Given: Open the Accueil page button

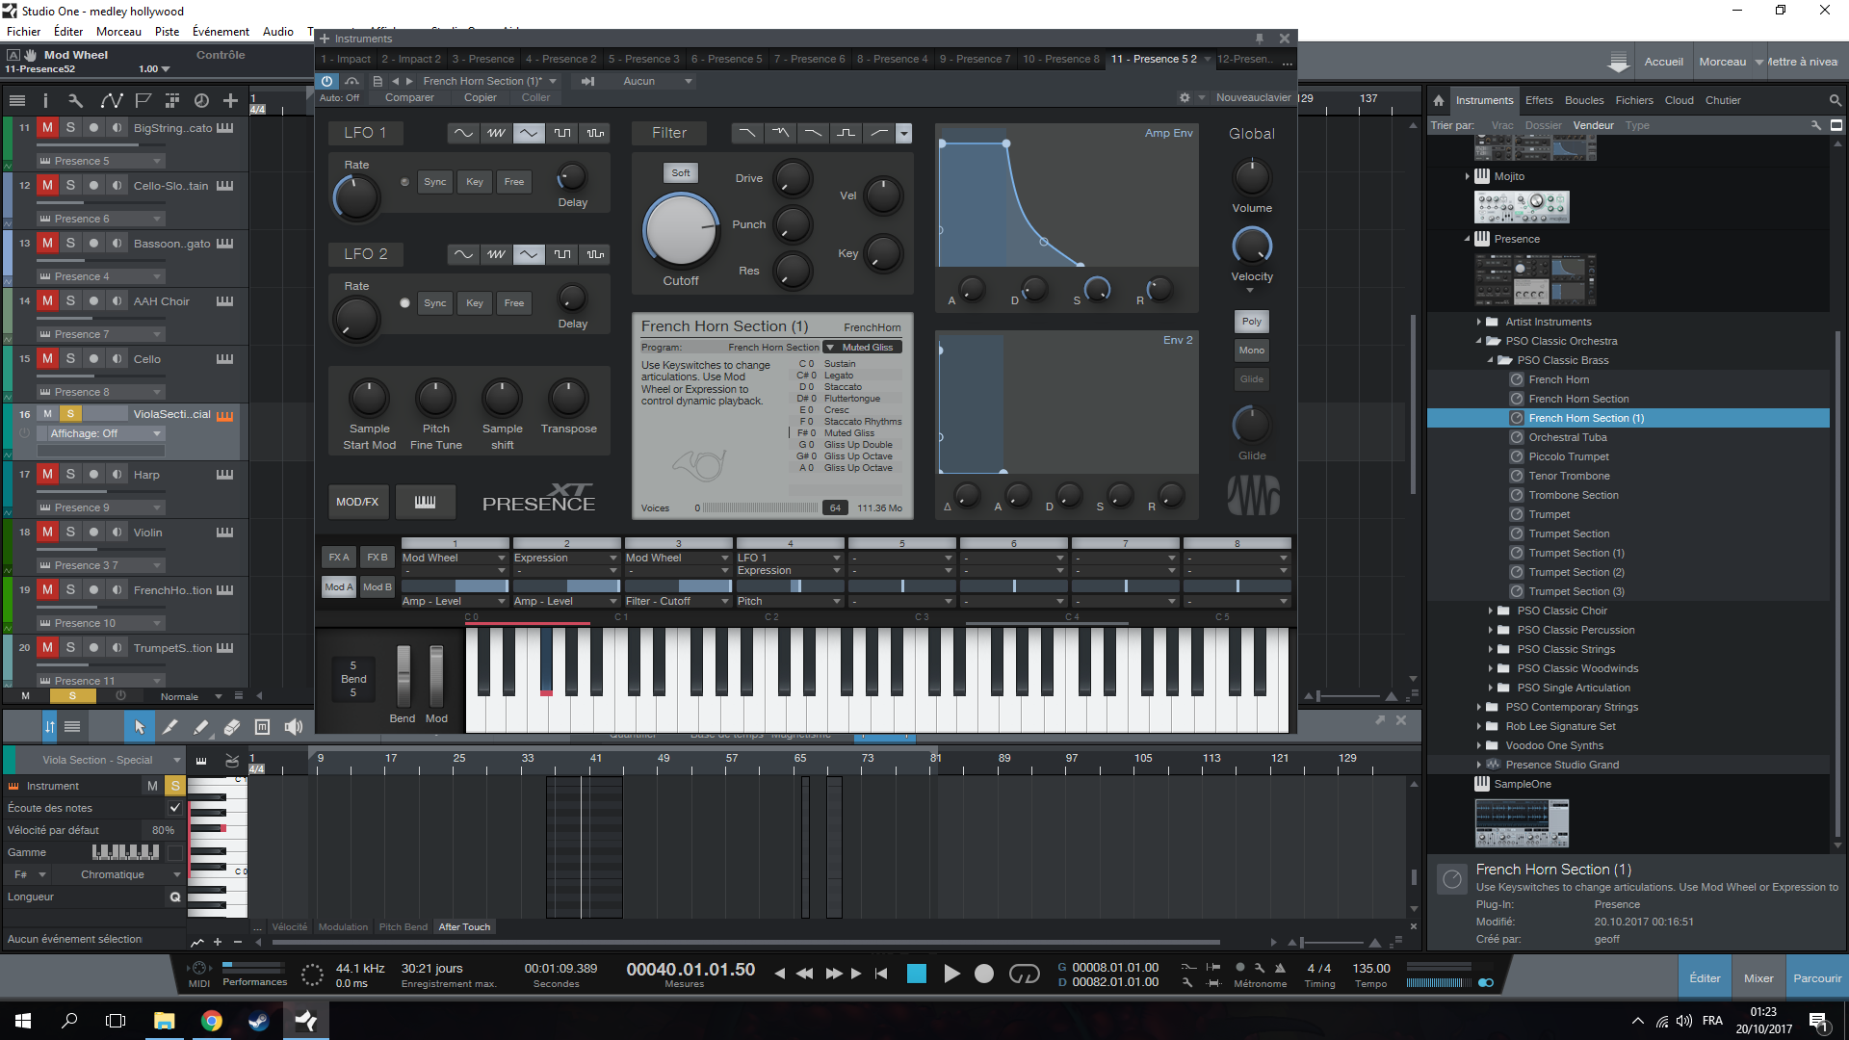Looking at the screenshot, I should [1663, 62].
